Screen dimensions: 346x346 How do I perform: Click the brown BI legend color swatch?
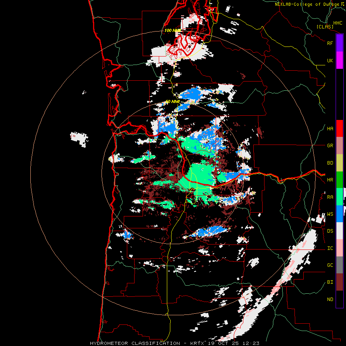coord(339,282)
